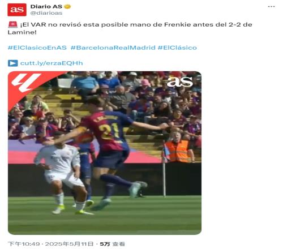Click the white AS watermark on video

[x=179, y=81]
